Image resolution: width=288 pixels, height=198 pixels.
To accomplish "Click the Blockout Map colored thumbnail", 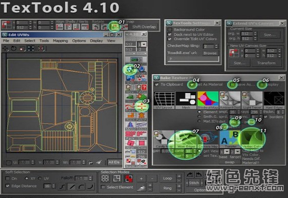I will tap(208, 100).
